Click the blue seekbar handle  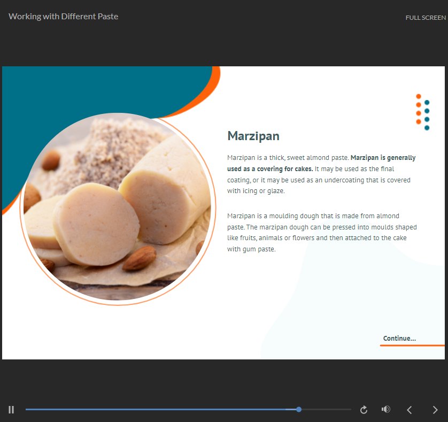tap(299, 410)
